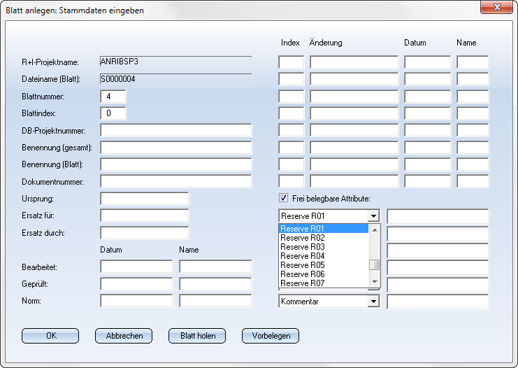The height and width of the screenshot is (368, 518).
Task: Choose Reserve R05 in the dropdown list
Action: [303, 265]
